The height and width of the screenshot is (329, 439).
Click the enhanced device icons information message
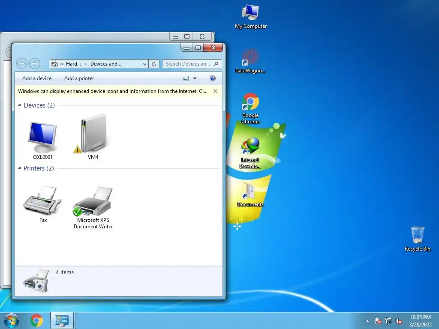[113, 91]
